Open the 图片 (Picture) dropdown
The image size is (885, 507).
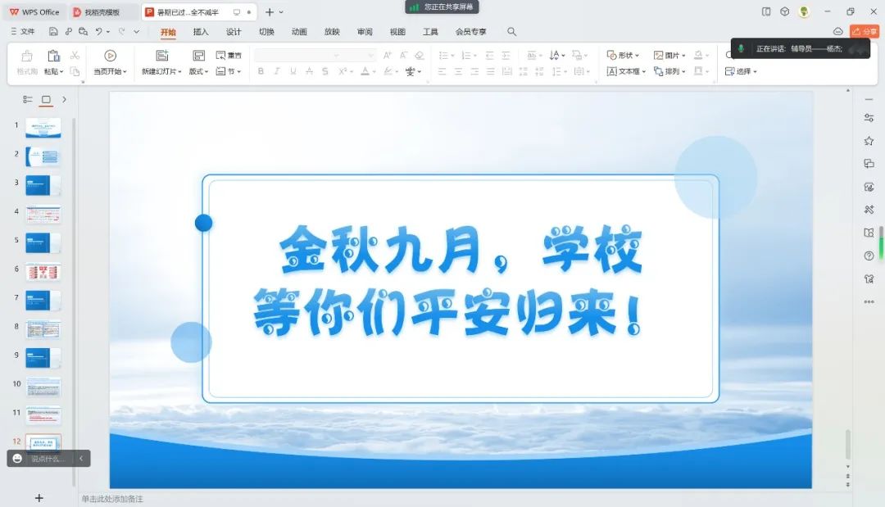click(669, 55)
